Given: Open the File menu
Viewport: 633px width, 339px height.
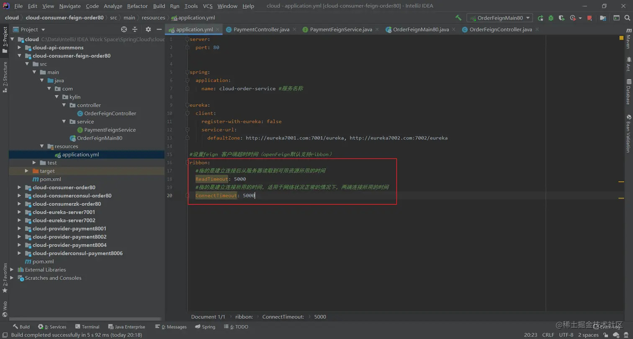Looking at the screenshot, I should (18, 6).
